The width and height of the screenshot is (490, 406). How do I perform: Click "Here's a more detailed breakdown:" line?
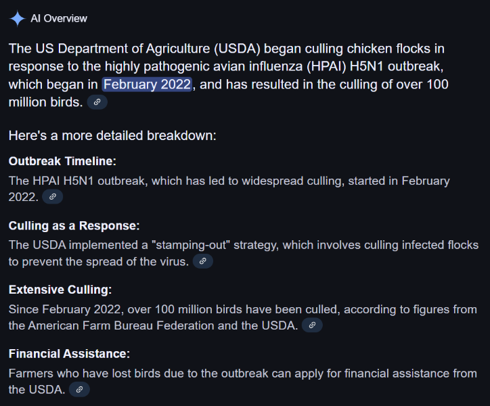click(112, 135)
